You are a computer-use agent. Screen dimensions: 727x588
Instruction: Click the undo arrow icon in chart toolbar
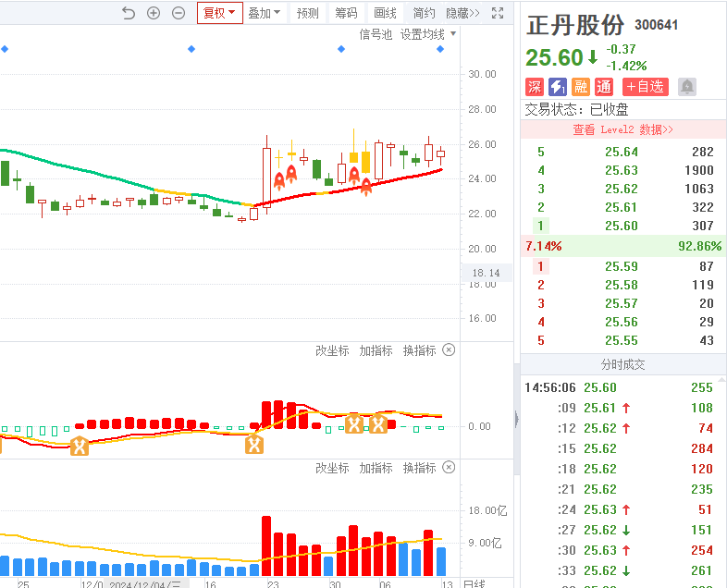(x=129, y=13)
